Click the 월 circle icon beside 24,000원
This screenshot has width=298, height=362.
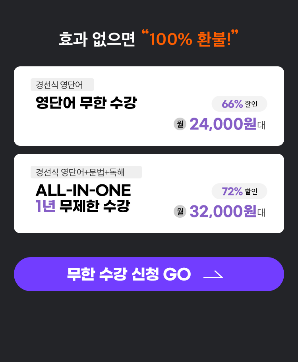180,124
